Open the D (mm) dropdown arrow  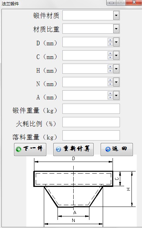[x=116, y=42]
